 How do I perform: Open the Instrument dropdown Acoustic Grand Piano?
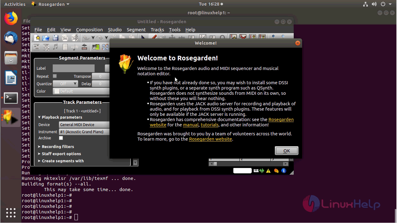[x=84, y=132]
